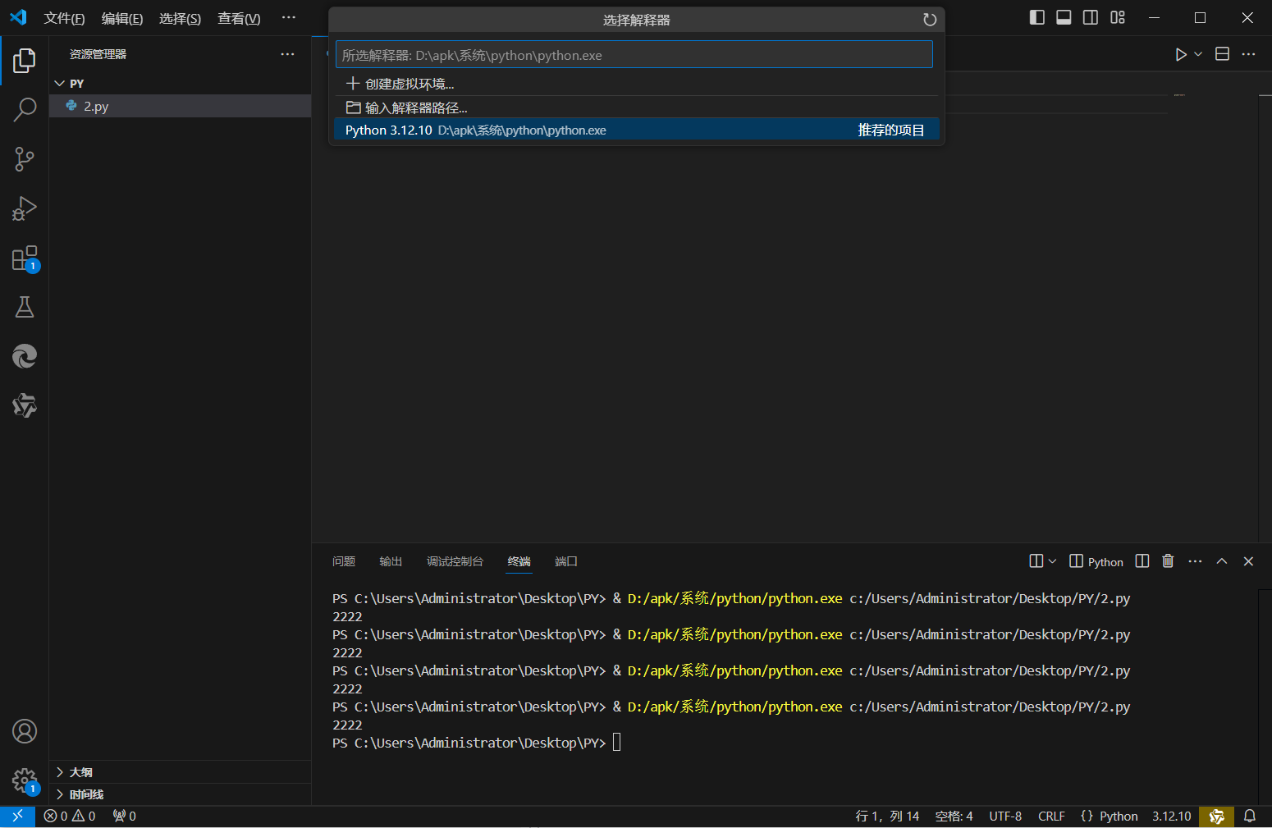Open title bar overflow menu

coord(289,17)
